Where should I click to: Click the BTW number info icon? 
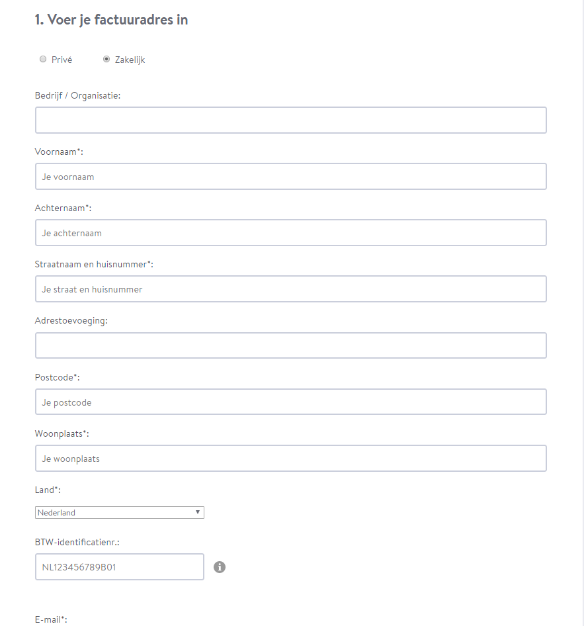coord(220,567)
